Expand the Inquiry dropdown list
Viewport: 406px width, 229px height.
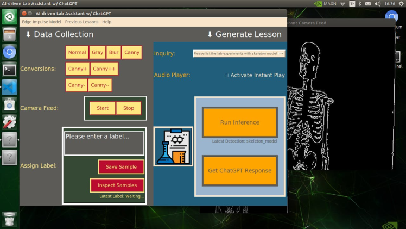pyautogui.click(x=239, y=53)
